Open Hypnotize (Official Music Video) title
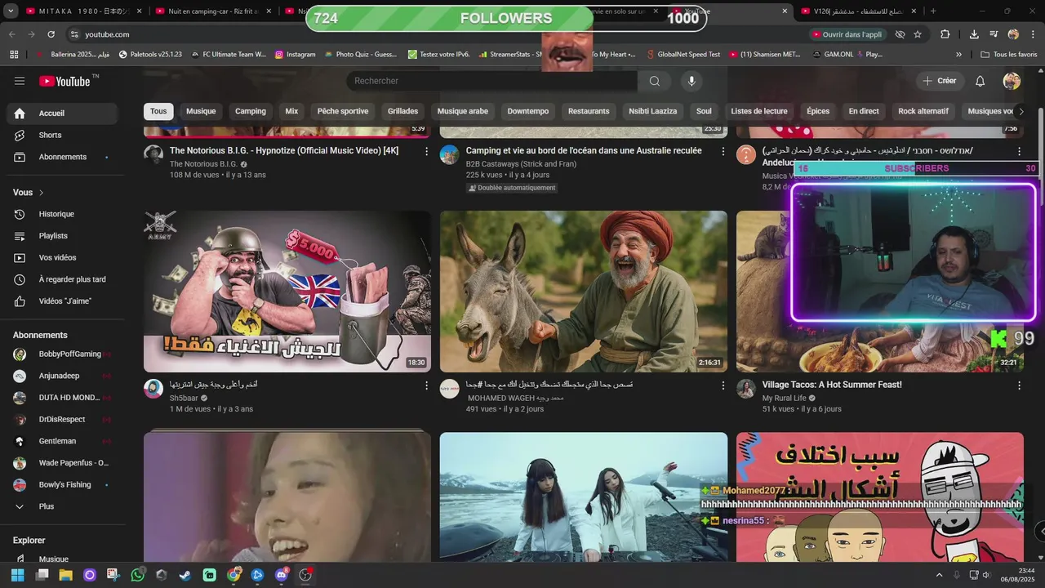 pos(284,151)
